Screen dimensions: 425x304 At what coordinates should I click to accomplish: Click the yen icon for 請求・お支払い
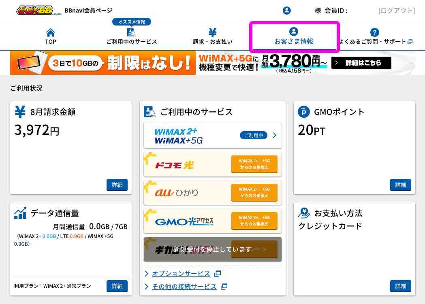[213, 32]
